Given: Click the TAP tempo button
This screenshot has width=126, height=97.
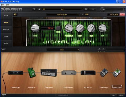Looking at the screenshot, I should (122, 14).
